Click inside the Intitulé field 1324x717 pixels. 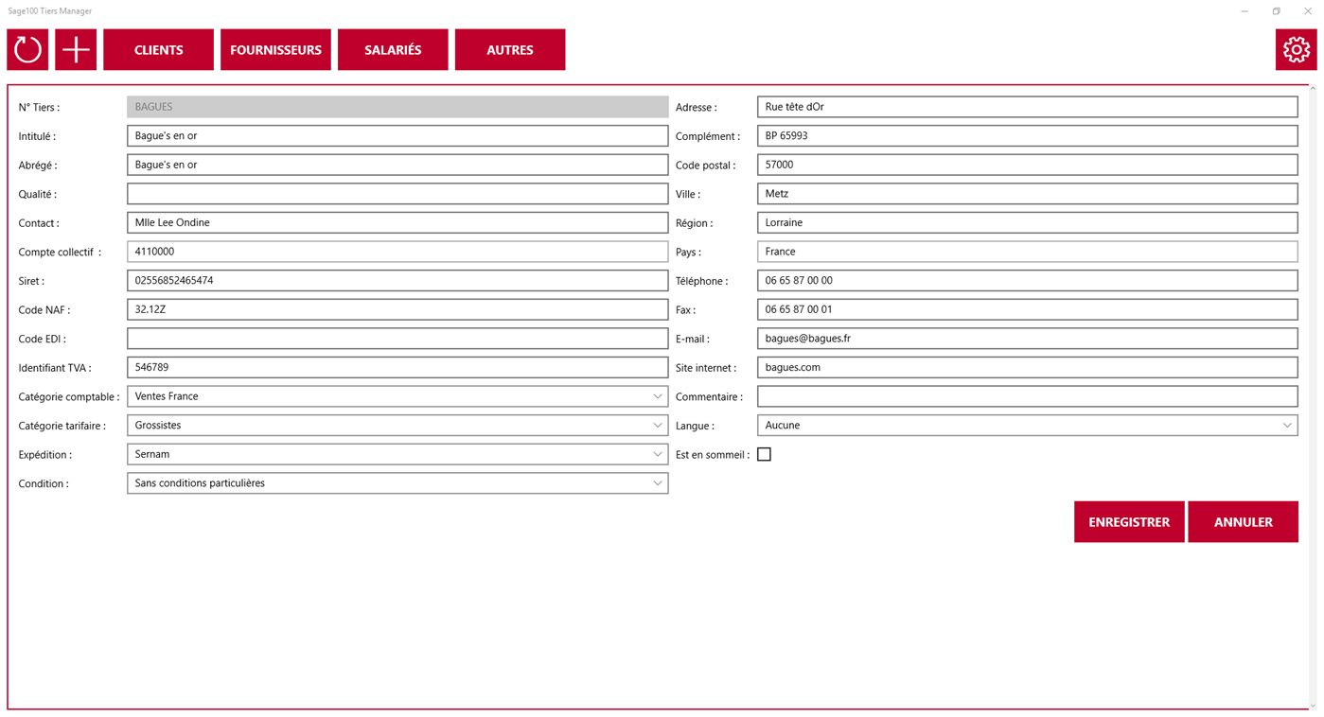(397, 135)
